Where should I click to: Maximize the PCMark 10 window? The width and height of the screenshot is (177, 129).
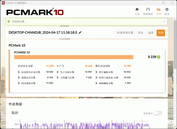pyautogui.click(x=163, y=3)
